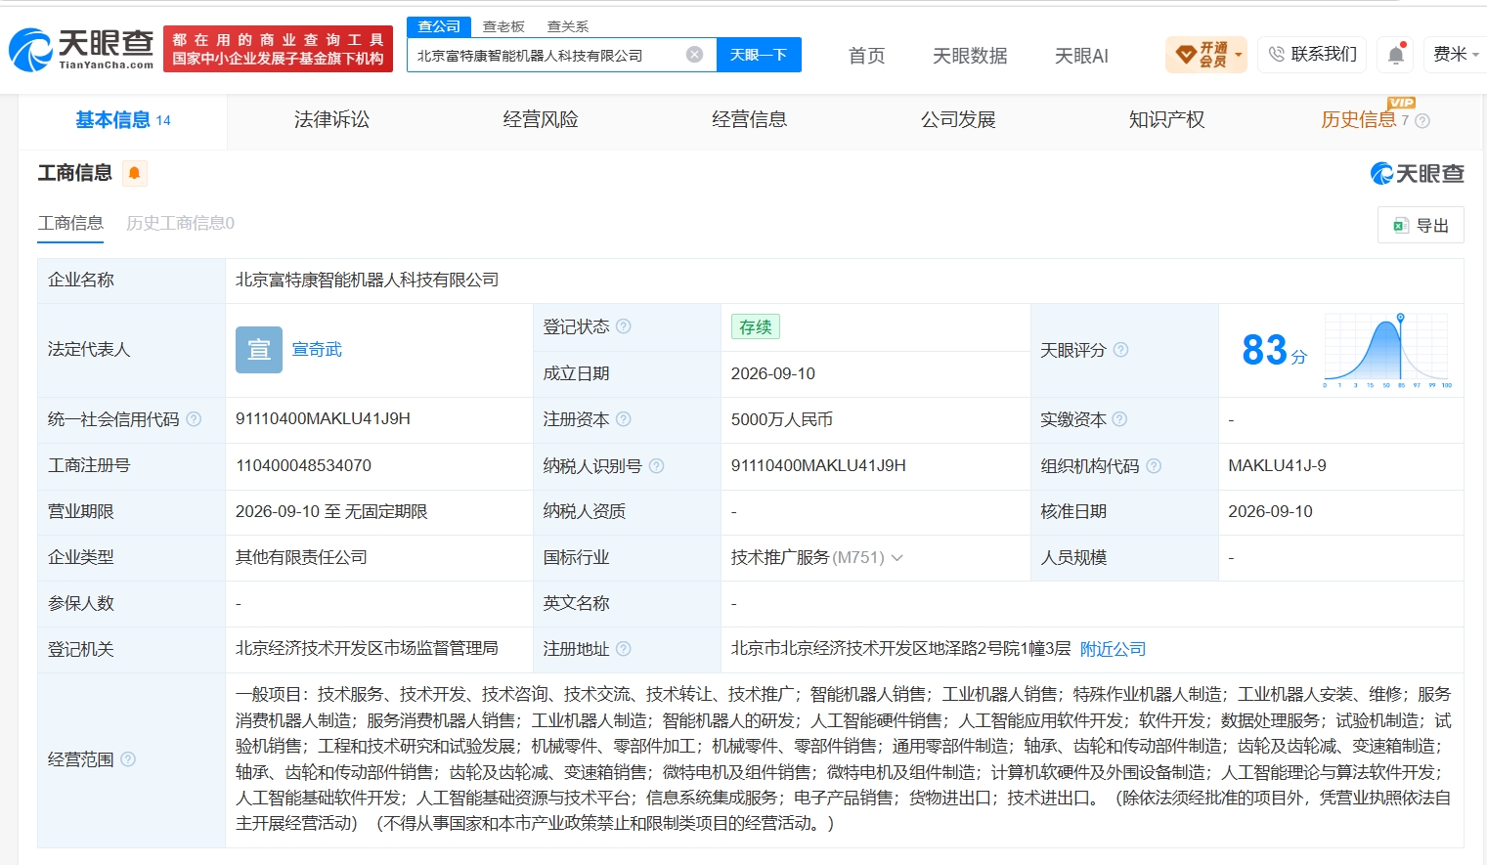Click the 2026-09-10 至 无固定期限 business term
The height and width of the screenshot is (865, 1487).
[331, 512]
